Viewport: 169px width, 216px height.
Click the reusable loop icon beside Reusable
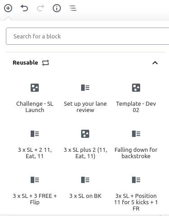pyautogui.click(x=46, y=63)
